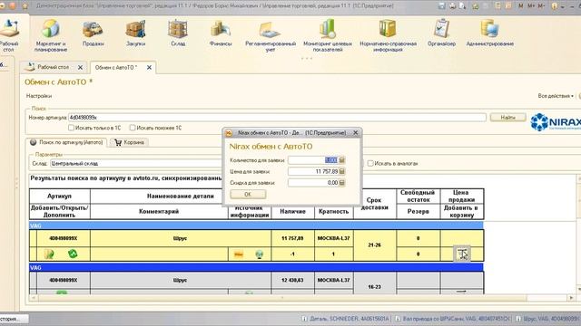
Task: Click the horizontal scrollbar under the results table
Action: [282, 298]
